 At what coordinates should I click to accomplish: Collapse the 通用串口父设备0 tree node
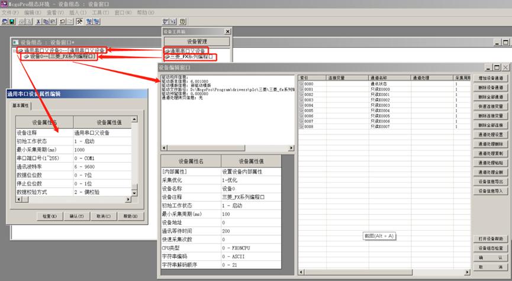(x=15, y=51)
